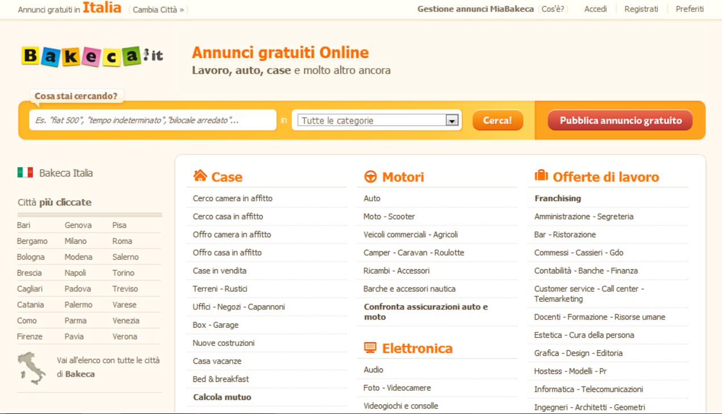The width and height of the screenshot is (722, 414).
Task: Click Pubblica annuncio gratuito button
Action: tap(620, 120)
